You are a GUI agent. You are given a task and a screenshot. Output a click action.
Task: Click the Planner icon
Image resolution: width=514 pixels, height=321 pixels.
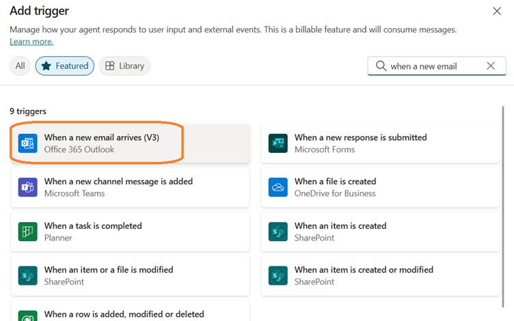click(x=28, y=232)
